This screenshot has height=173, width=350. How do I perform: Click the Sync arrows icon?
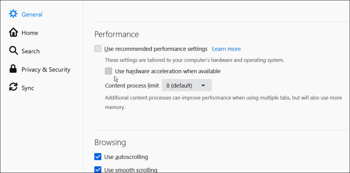tap(13, 87)
